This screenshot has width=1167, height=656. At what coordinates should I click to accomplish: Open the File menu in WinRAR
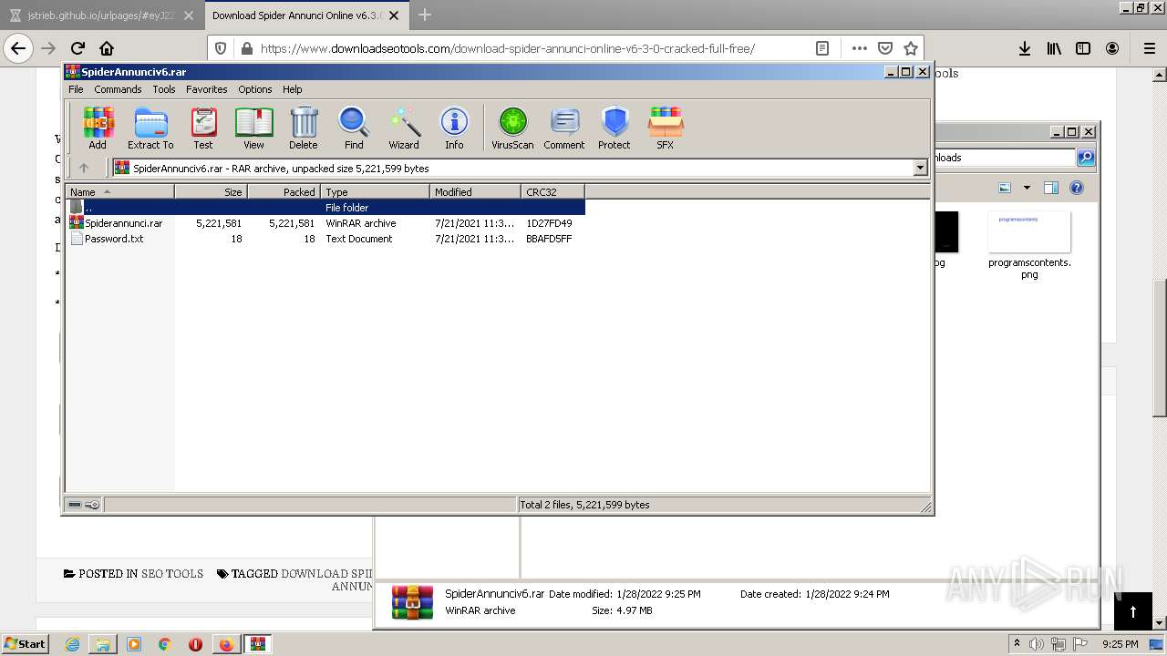tap(76, 89)
